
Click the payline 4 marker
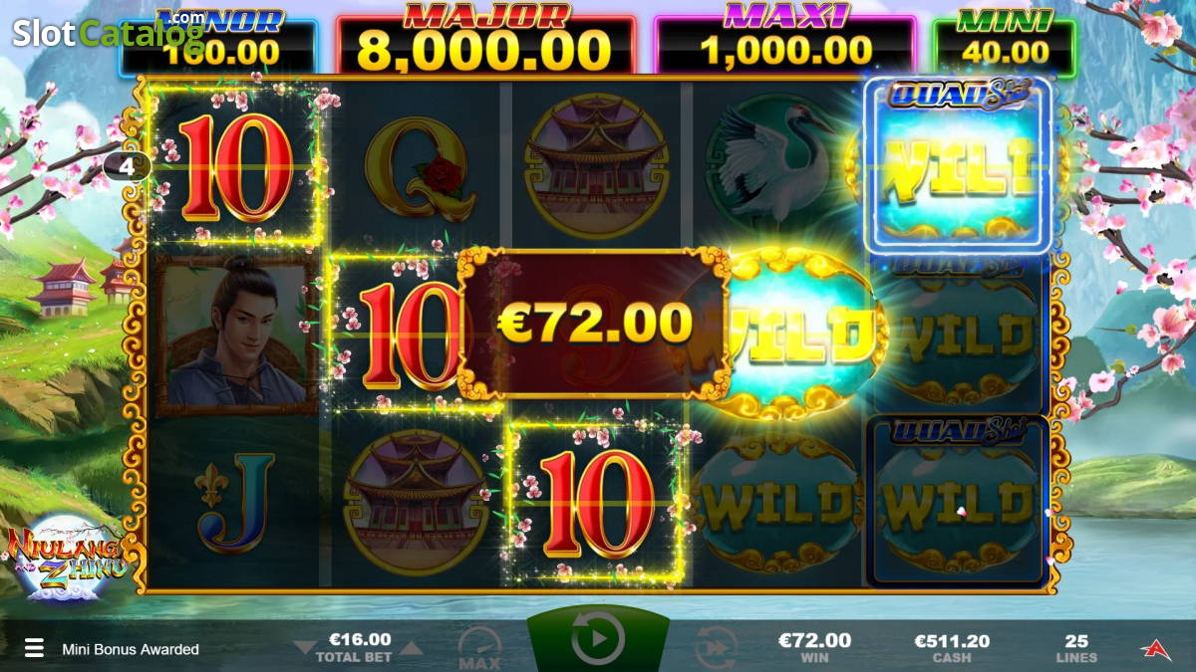[127, 165]
